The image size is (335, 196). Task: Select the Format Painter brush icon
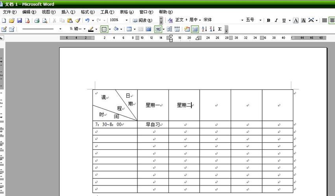pyautogui.click(x=78, y=20)
